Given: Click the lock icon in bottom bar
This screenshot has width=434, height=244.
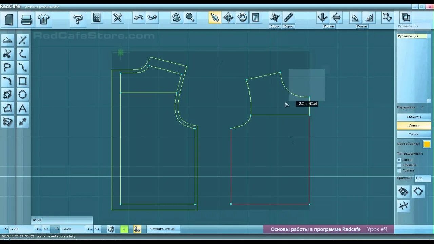Looking at the screenshot, I should coord(111,229).
